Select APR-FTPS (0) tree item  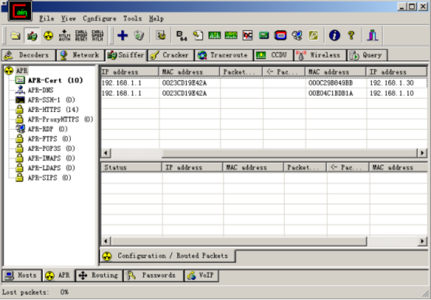tap(49, 139)
